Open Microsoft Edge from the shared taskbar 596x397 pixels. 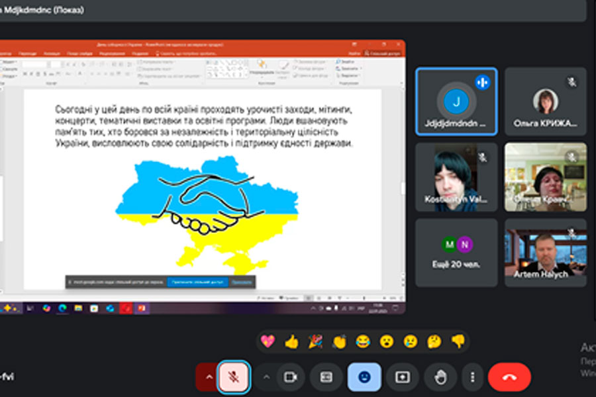[62, 308]
